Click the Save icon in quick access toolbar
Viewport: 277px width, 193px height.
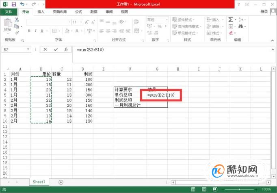13,4
